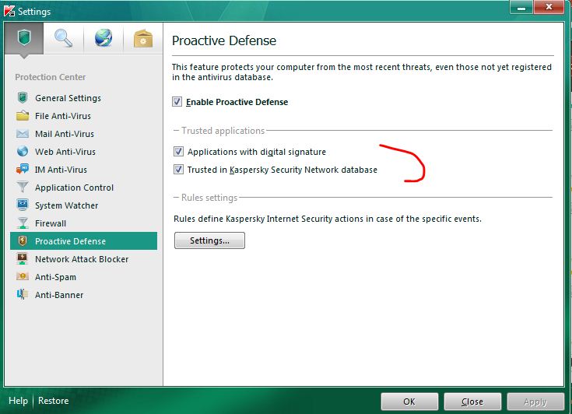The height and width of the screenshot is (414, 572).
Task: Click the Trusted applications section label
Action: (223, 131)
